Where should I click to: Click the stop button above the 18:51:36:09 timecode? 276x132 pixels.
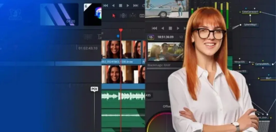[x=170, y=28]
